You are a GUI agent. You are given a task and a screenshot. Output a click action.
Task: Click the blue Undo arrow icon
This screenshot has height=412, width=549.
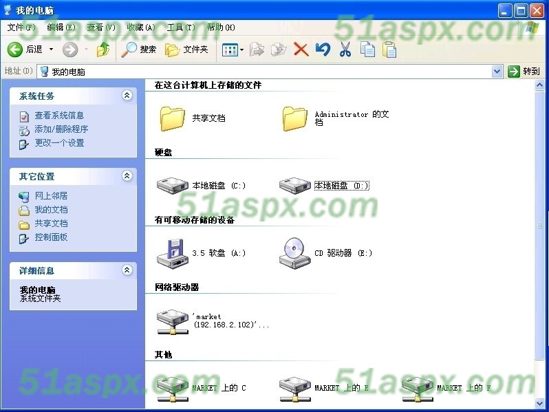tap(323, 50)
